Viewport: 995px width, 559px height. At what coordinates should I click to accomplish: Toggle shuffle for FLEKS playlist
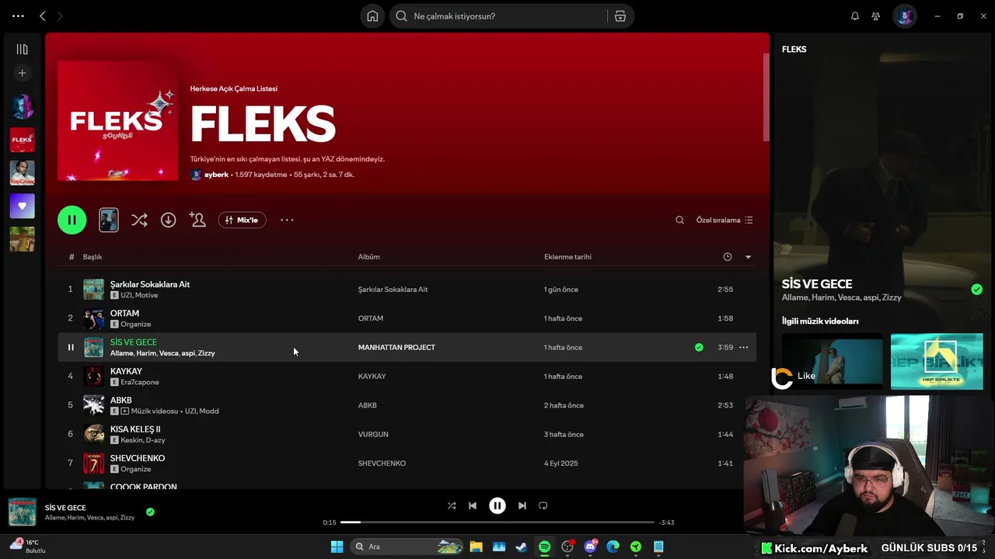click(x=139, y=220)
